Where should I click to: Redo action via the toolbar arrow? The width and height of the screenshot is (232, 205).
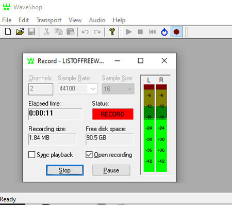(97, 32)
